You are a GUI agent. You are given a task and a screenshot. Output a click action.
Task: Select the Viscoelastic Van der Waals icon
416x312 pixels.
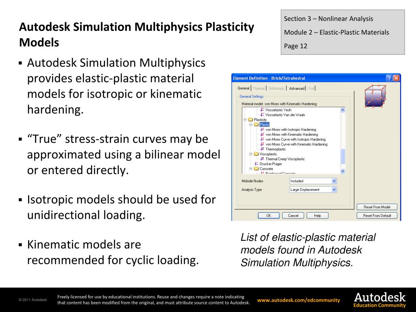(262, 115)
